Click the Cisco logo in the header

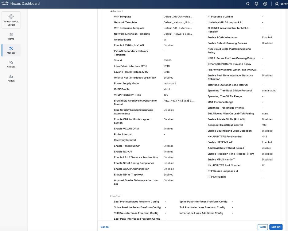[5, 4]
